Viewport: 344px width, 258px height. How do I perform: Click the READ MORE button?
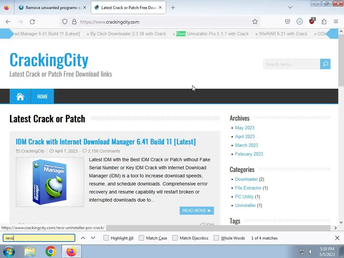click(x=197, y=211)
